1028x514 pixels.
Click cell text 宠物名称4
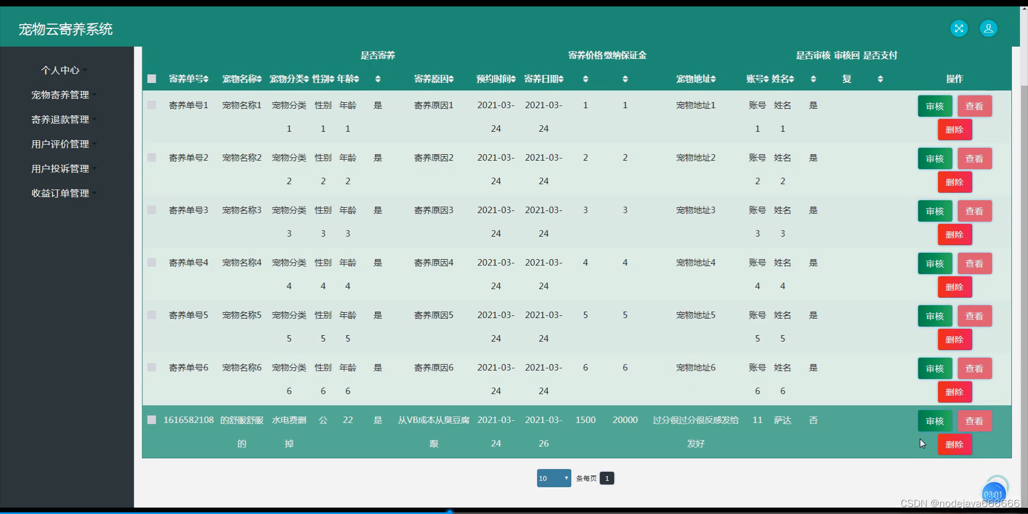[241, 263]
